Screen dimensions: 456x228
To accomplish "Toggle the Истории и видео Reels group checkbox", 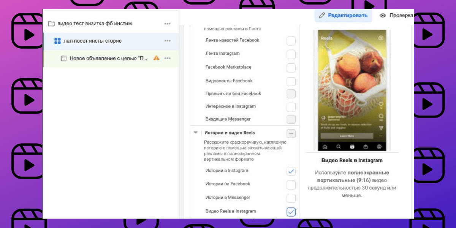I will click(x=291, y=133).
